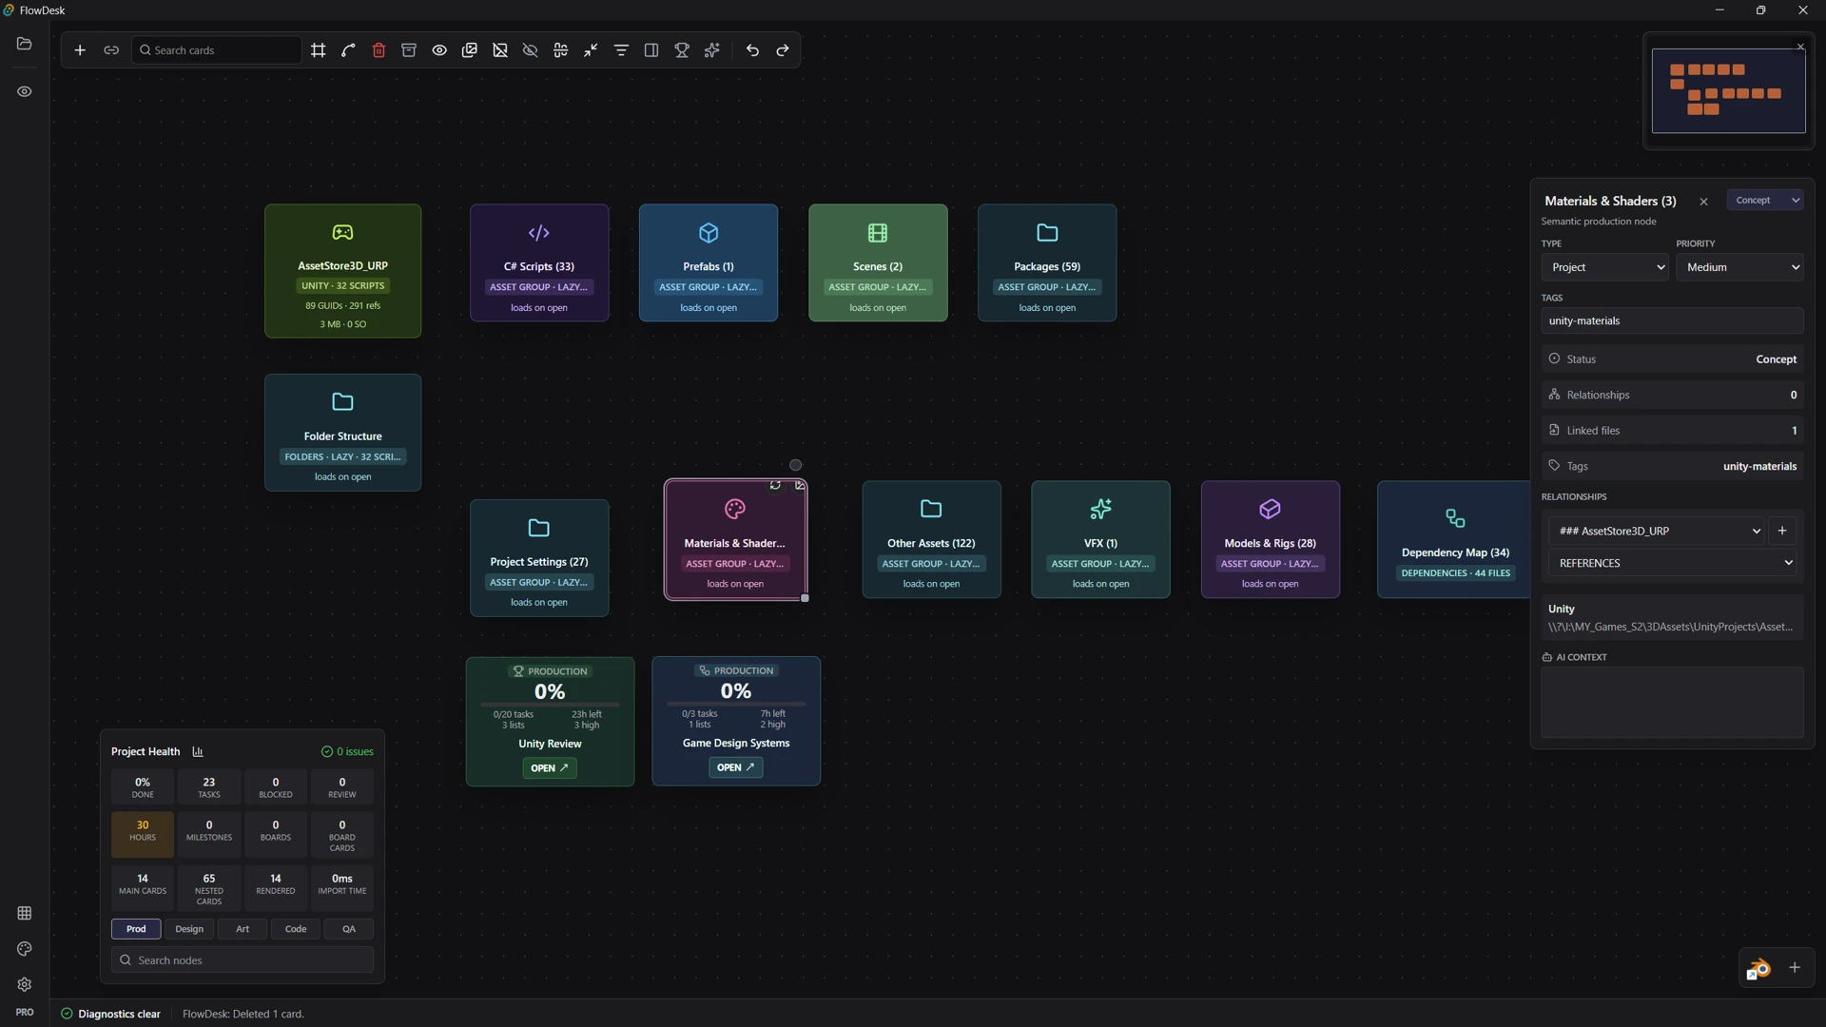Click the add image icon in toolbar
The image size is (1826, 1027).
[470, 50]
